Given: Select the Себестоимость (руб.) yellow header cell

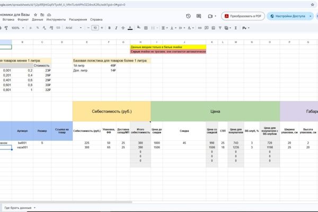Looking at the screenshot, I should [x=111, y=111].
